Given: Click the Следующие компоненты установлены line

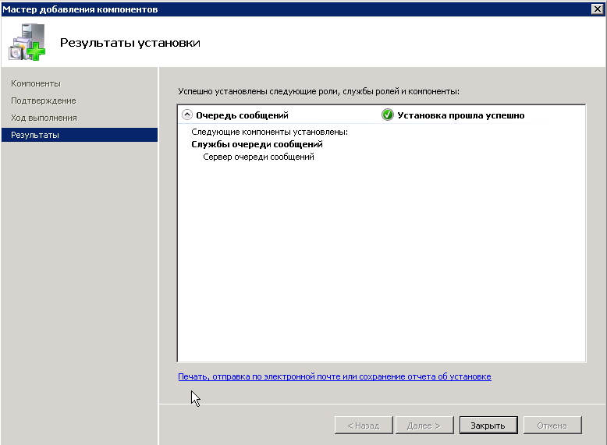Looking at the screenshot, I should [x=269, y=132].
